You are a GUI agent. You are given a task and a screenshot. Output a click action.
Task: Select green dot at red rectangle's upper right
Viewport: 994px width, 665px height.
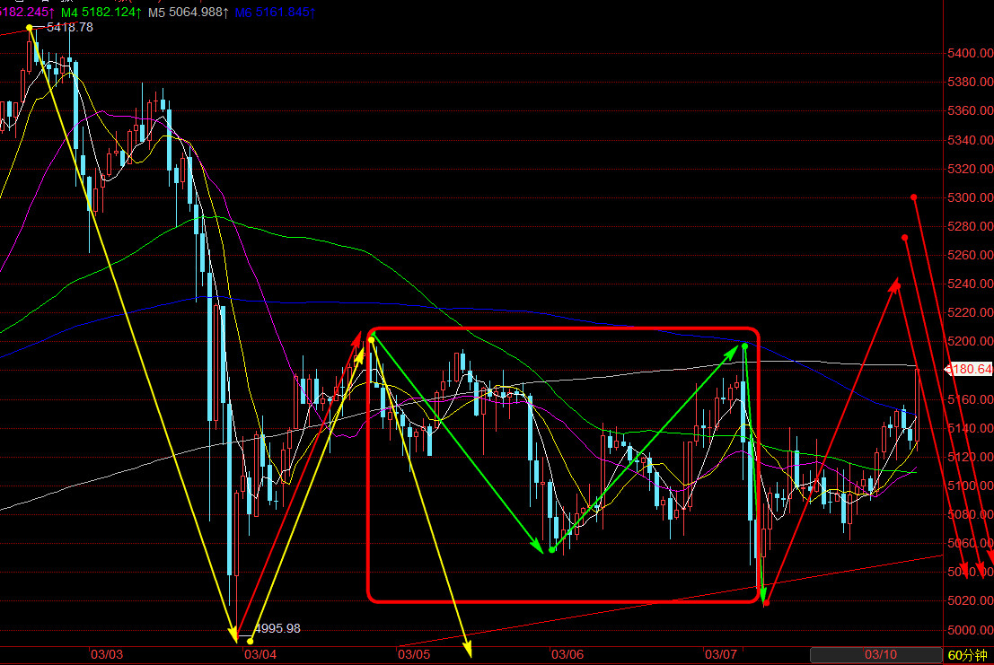(x=744, y=346)
